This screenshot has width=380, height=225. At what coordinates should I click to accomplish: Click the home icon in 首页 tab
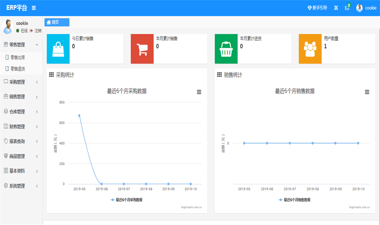tap(49, 22)
